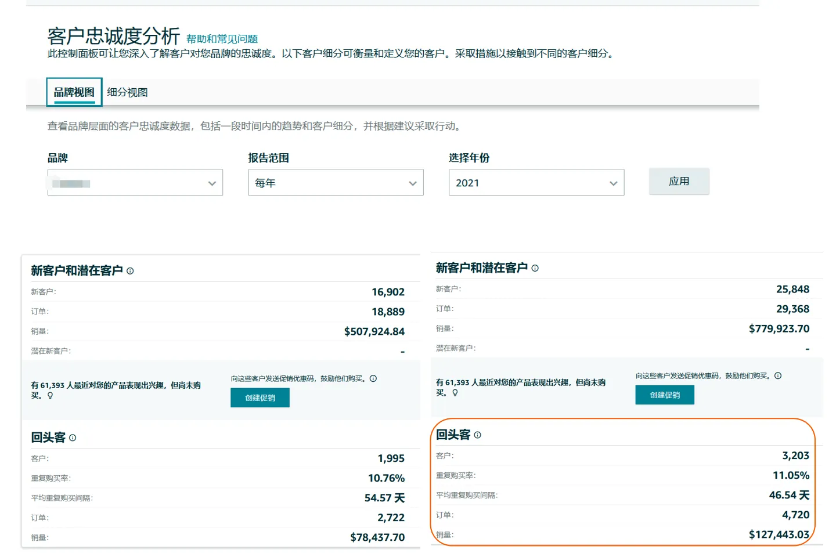Switch to the 细分视图 tab

127,92
